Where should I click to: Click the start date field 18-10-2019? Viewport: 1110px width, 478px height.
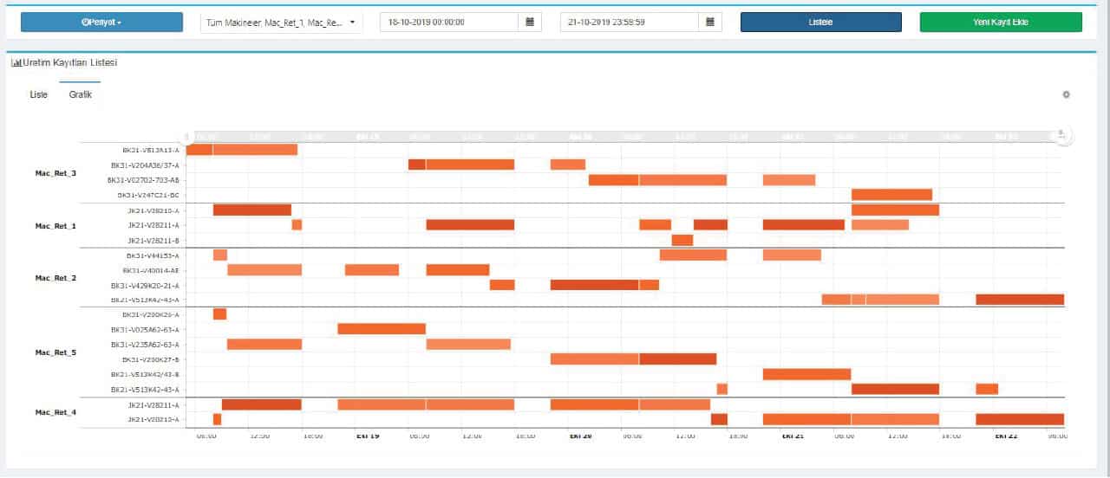(x=448, y=23)
